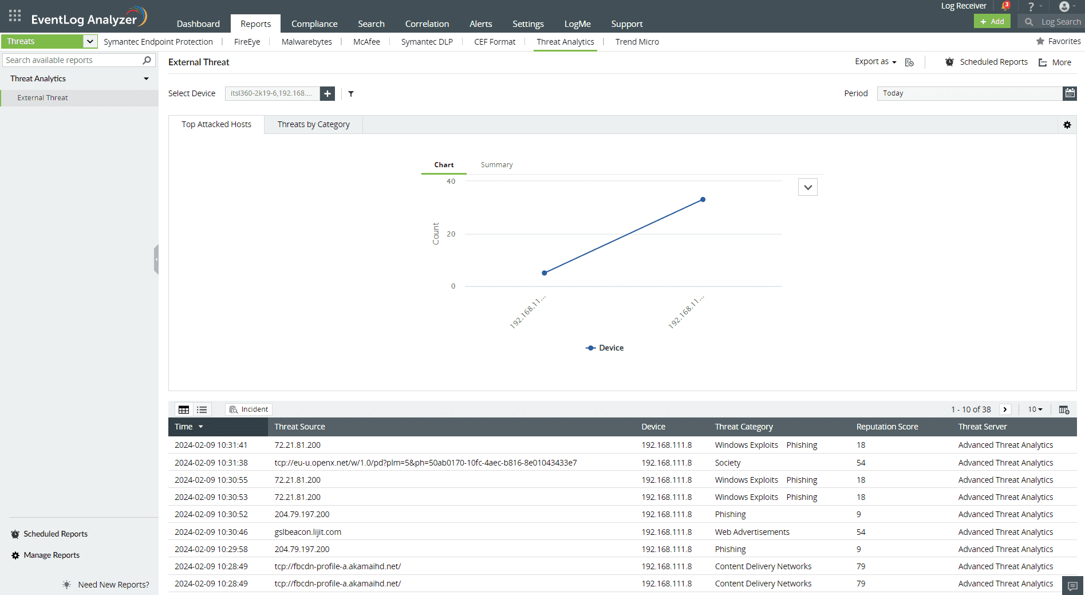
Task: Switch to table grid view icon
Action: pyautogui.click(x=184, y=409)
